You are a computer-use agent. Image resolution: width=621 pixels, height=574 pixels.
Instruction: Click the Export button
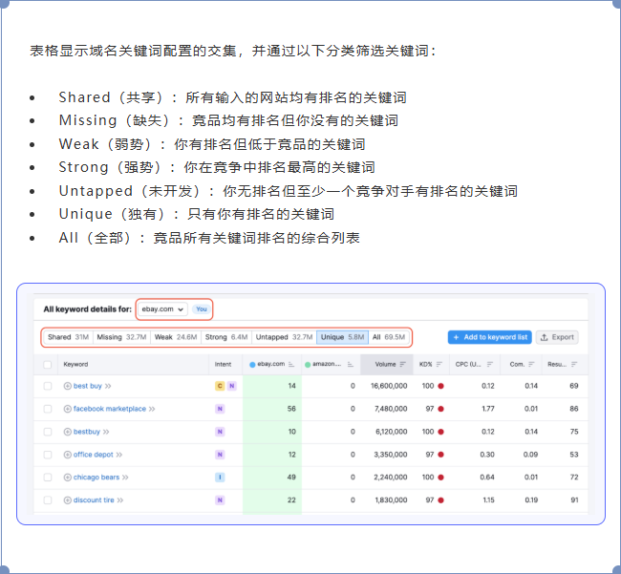557,337
